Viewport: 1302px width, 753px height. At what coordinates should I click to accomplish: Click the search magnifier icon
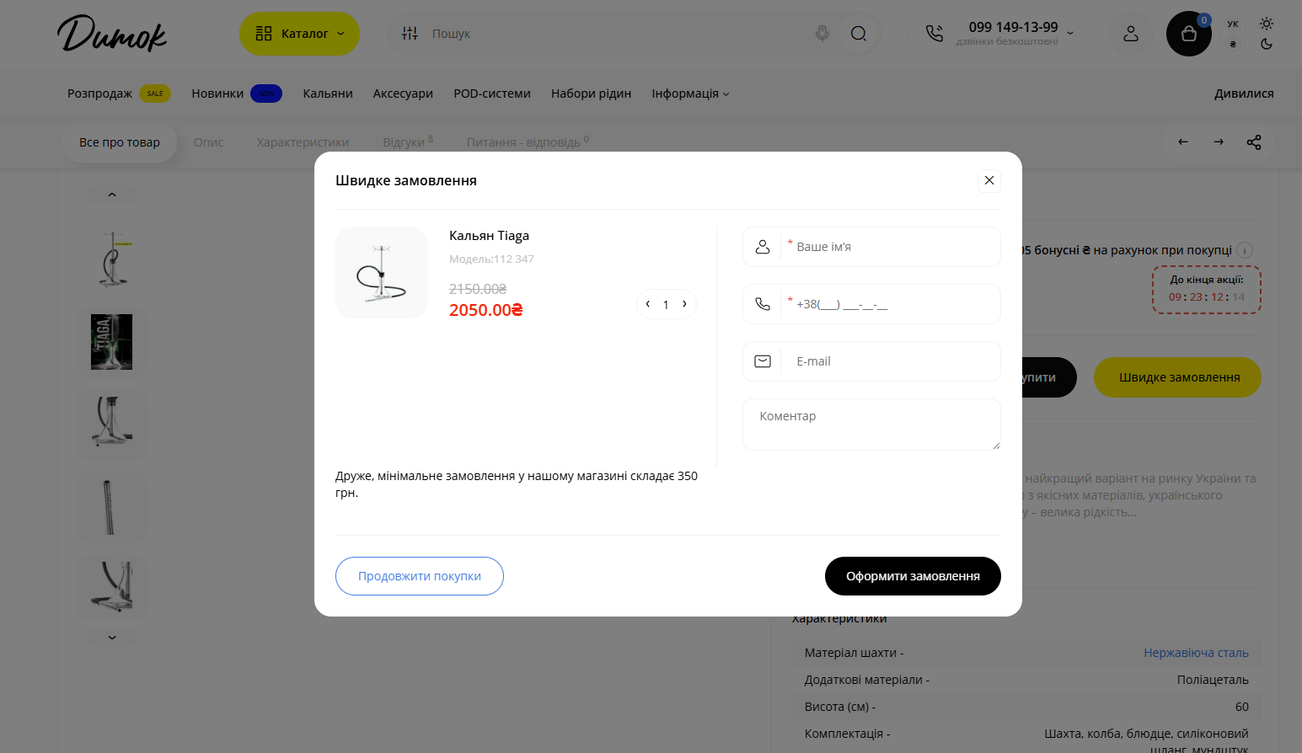859,34
